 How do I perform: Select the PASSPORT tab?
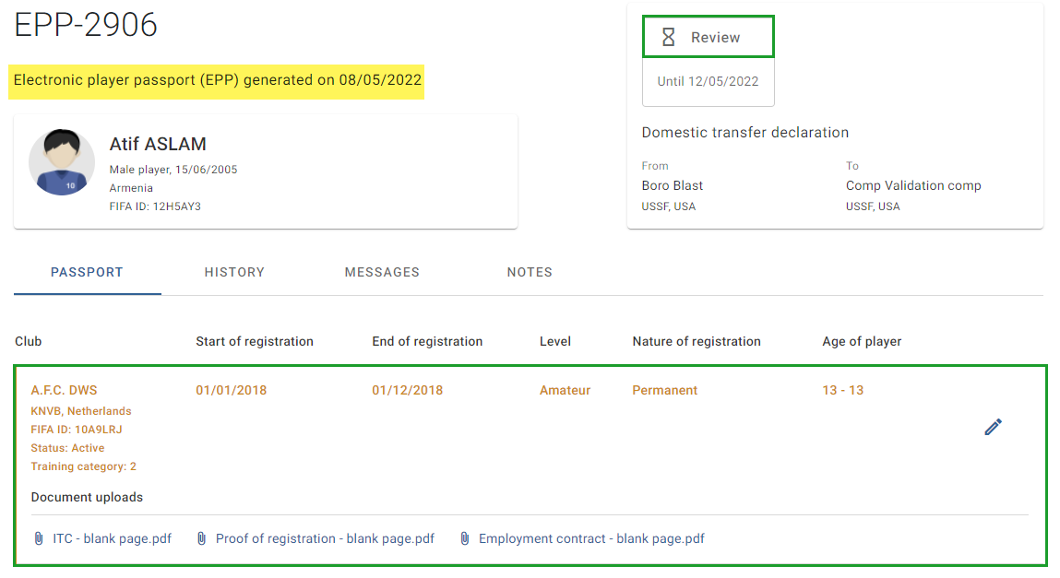tap(88, 272)
